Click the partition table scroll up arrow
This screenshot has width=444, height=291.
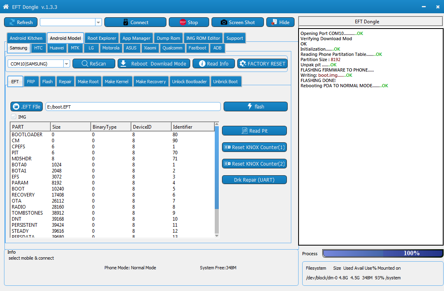tap(217, 124)
